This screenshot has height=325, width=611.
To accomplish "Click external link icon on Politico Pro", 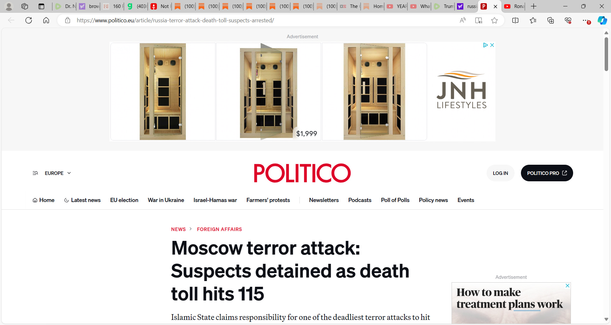I will (x=565, y=173).
